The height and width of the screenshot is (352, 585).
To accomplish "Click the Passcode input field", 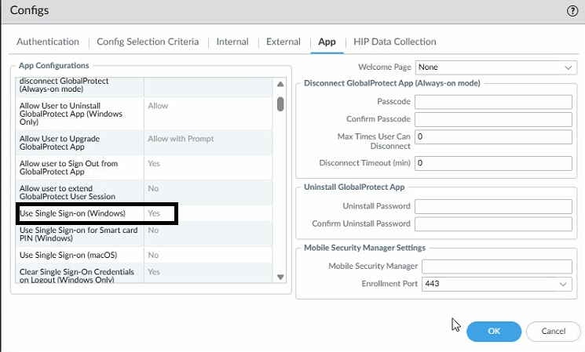I will click(493, 102).
